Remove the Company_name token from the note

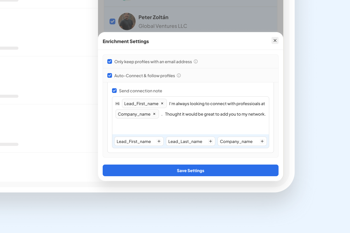tap(154, 114)
